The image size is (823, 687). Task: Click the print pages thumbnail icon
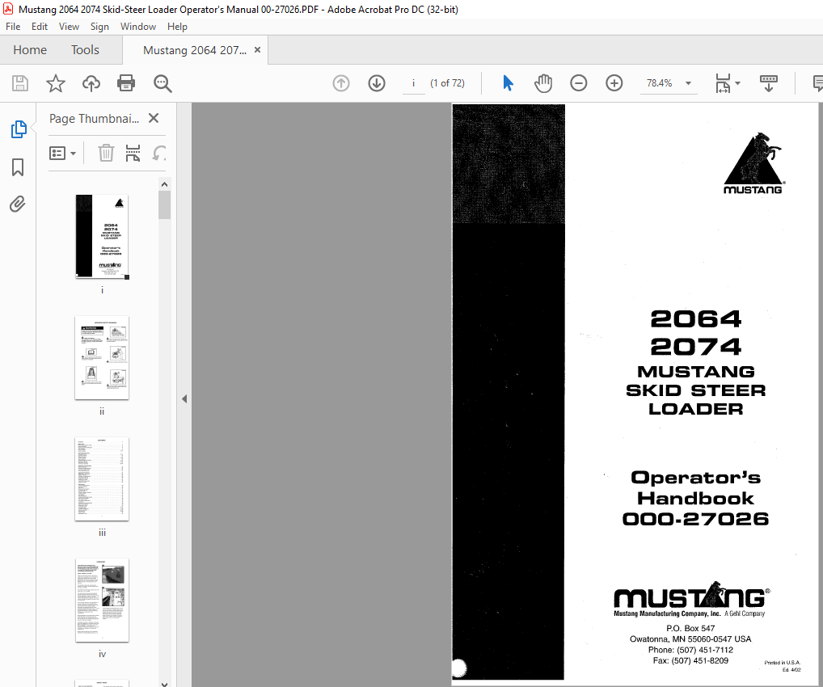(133, 154)
